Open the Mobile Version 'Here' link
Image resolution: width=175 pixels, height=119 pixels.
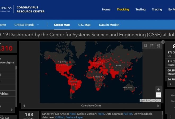coord(101,114)
